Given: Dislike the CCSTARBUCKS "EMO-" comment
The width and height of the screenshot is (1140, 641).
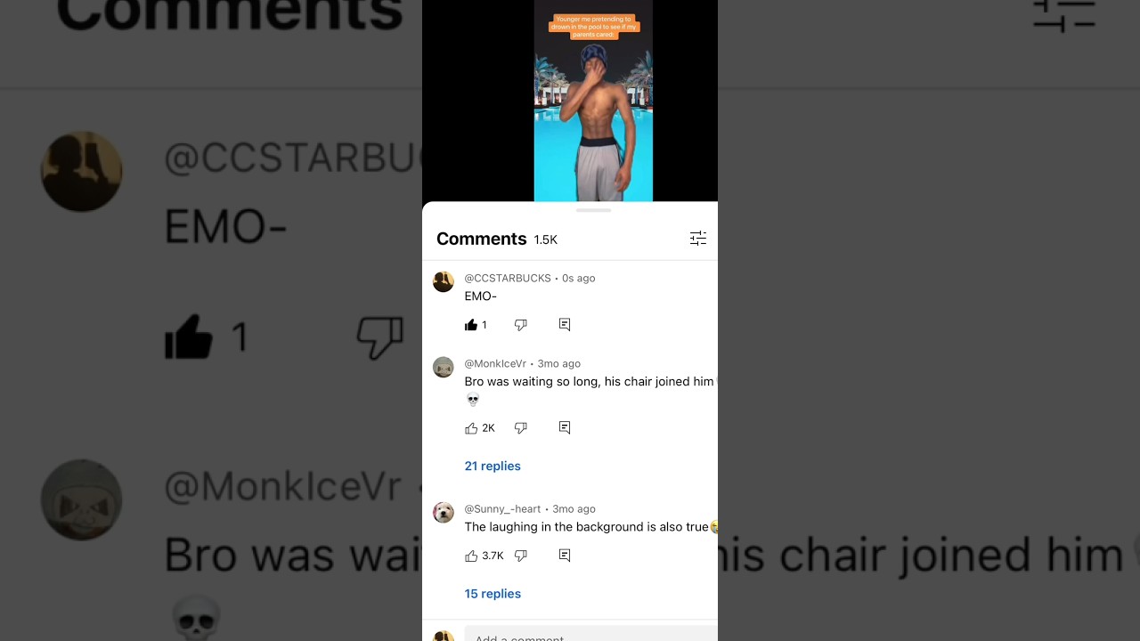Looking at the screenshot, I should tap(521, 325).
